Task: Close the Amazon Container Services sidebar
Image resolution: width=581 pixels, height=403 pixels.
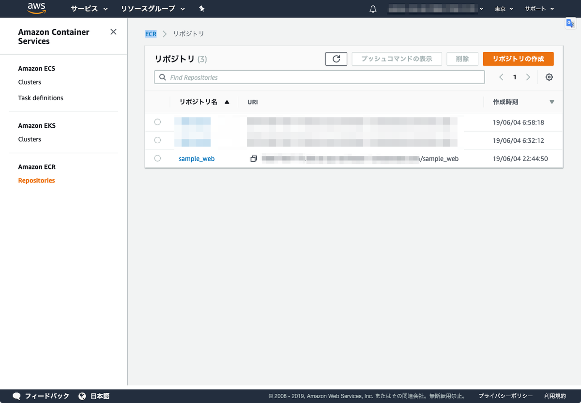Action: pyautogui.click(x=113, y=32)
